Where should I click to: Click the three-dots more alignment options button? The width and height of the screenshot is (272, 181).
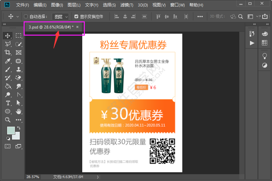click(x=200, y=17)
